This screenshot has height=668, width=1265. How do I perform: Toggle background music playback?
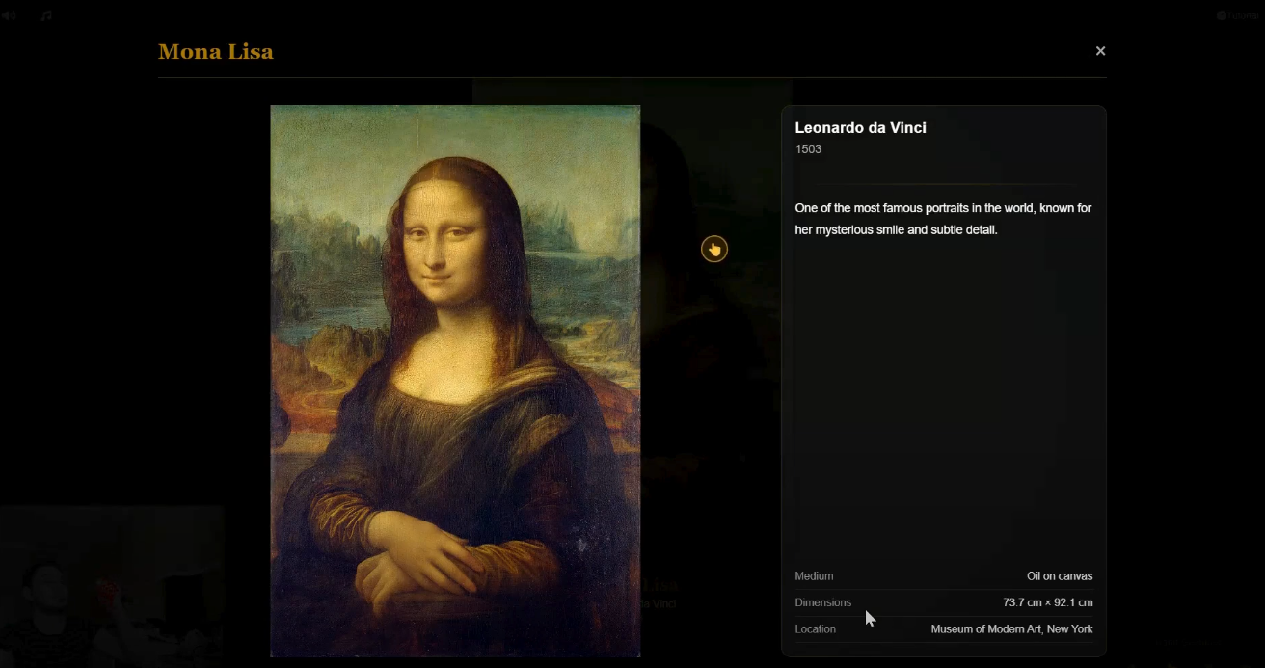click(46, 14)
